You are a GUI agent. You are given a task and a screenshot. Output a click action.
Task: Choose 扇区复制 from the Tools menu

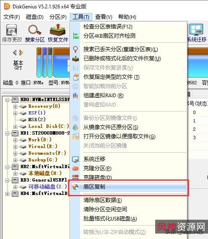[x=128, y=187]
